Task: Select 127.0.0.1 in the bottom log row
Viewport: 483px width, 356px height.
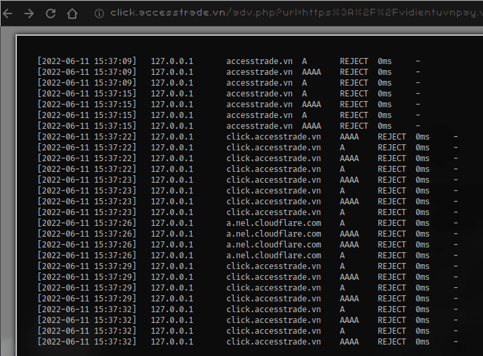Action: (x=172, y=342)
